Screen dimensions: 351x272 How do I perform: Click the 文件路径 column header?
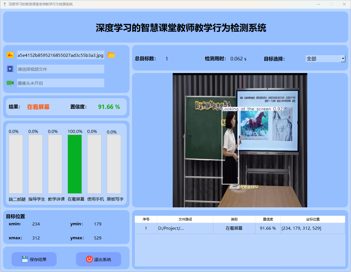pos(185,219)
